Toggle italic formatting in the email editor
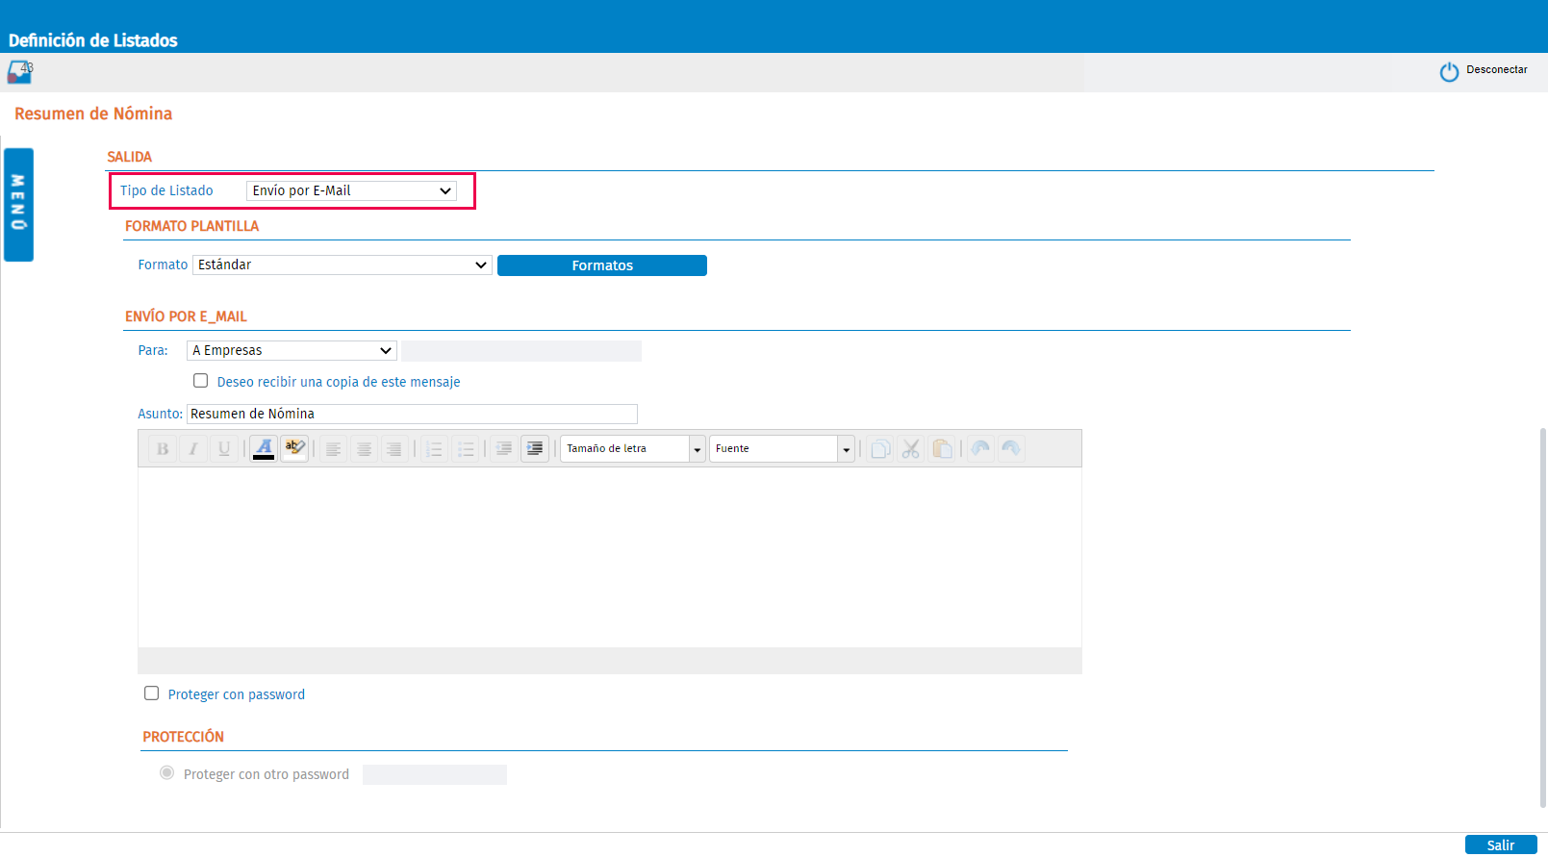 193,448
